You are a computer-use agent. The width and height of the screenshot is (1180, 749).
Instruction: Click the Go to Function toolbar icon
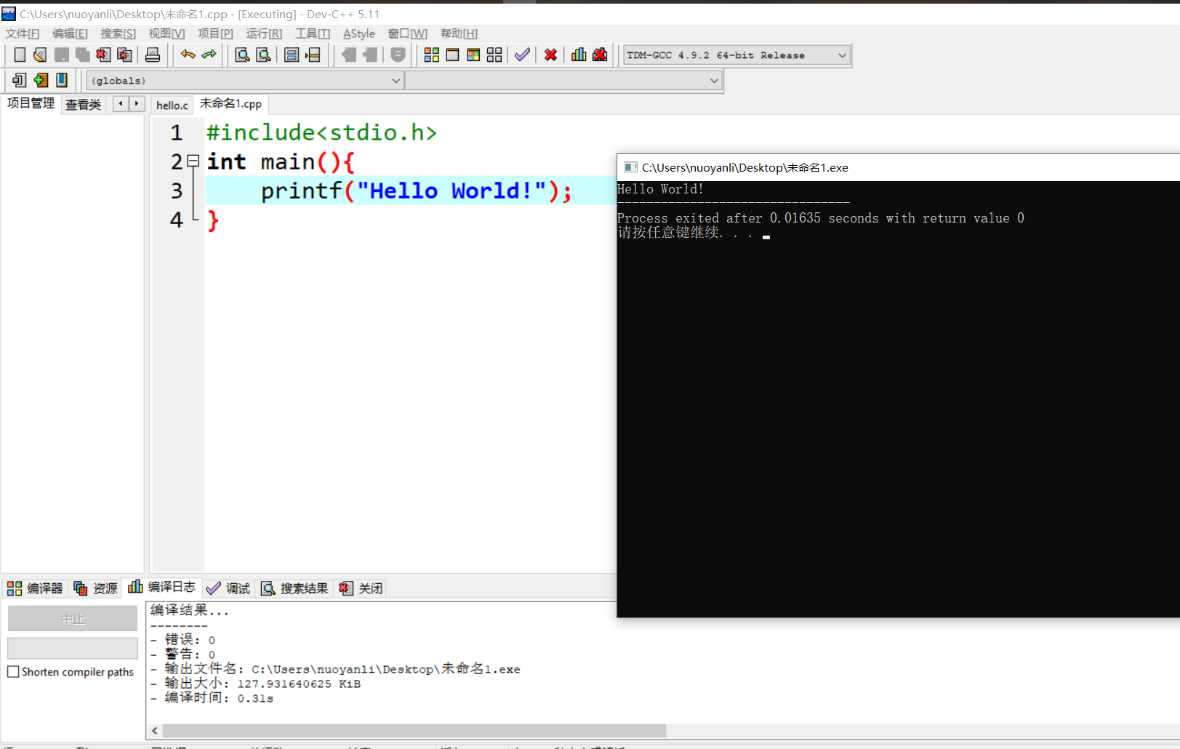click(292, 55)
